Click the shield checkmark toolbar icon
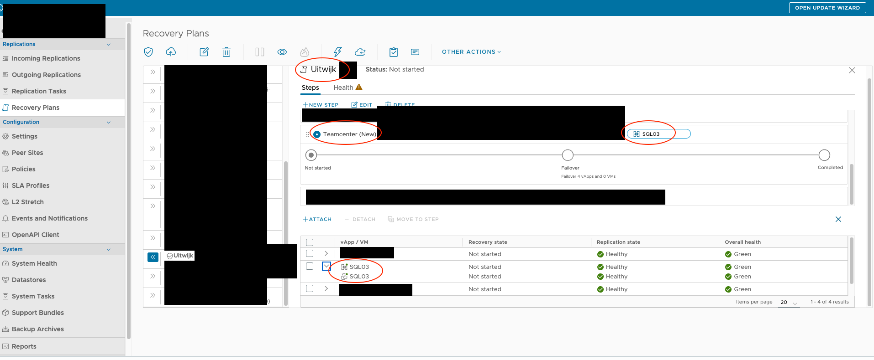 [x=148, y=52]
